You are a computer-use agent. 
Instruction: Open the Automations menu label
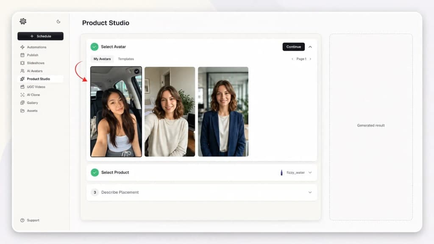pyautogui.click(x=36, y=47)
